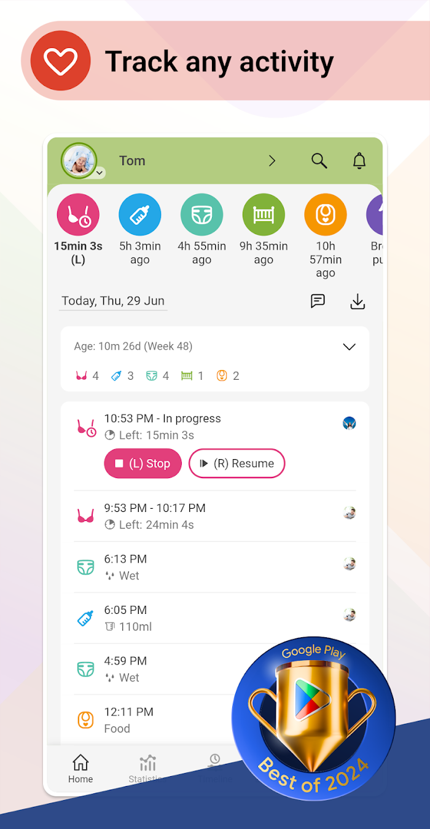Open Tom's profile with the arrow
Viewport: 430px width, 829px height.
coord(272,161)
